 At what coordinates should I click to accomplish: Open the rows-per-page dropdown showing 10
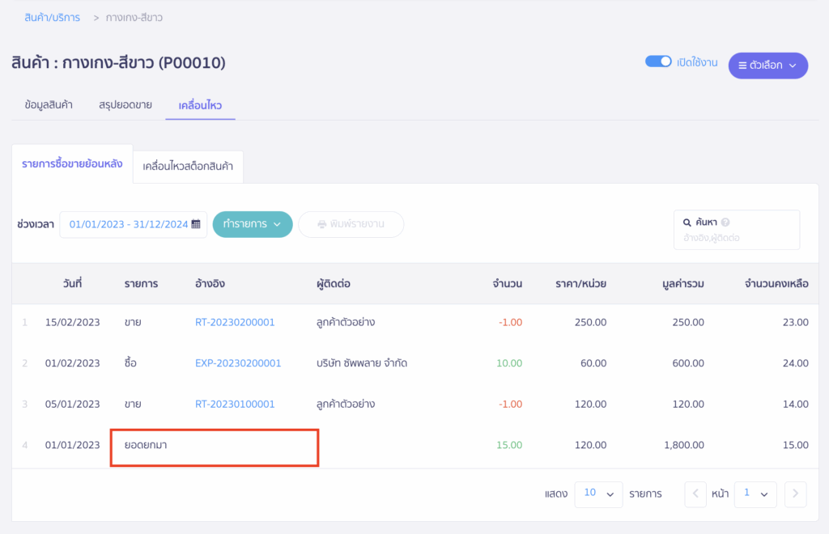point(598,494)
